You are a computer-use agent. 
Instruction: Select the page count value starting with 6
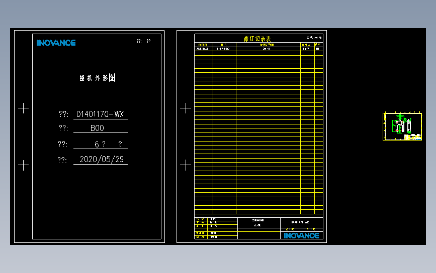(108, 144)
